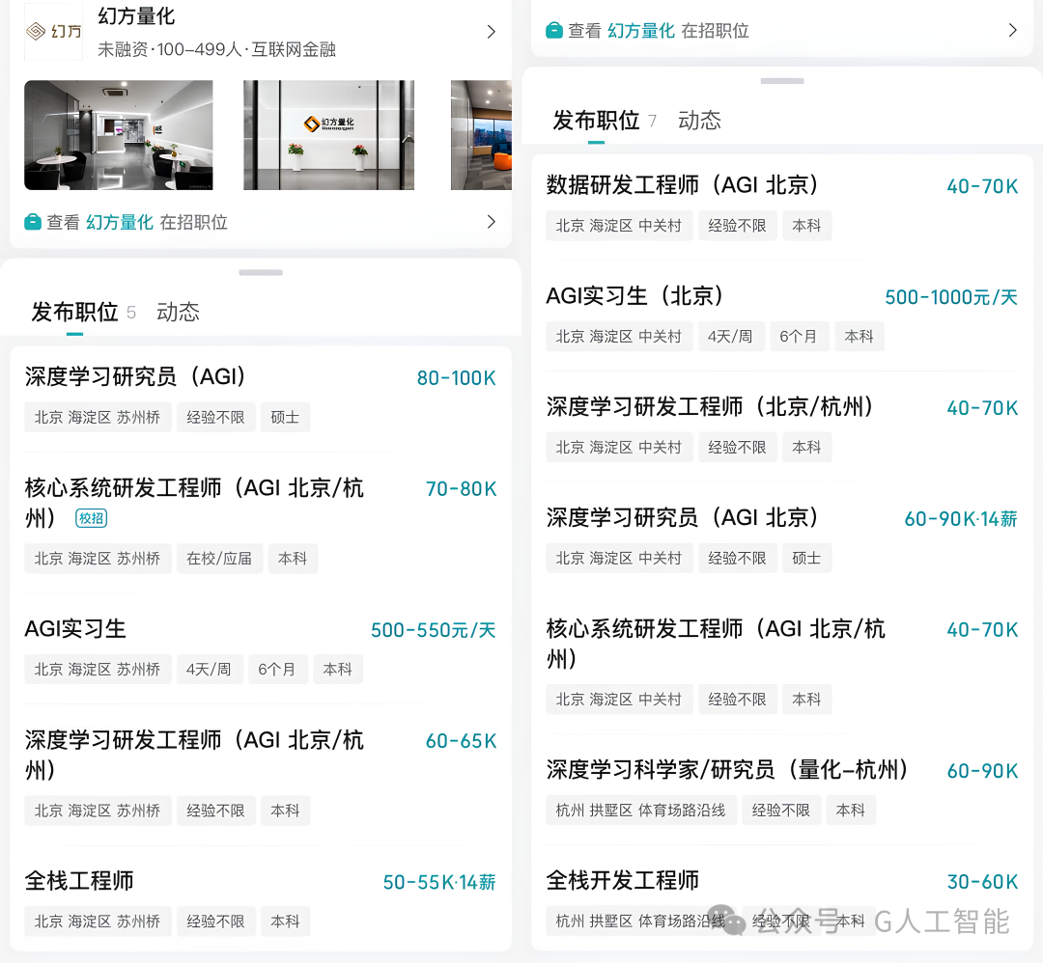Click the green briefcase icon in left panel
This screenshot has width=1043, height=963.
pyautogui.click(x=33, y=222)
